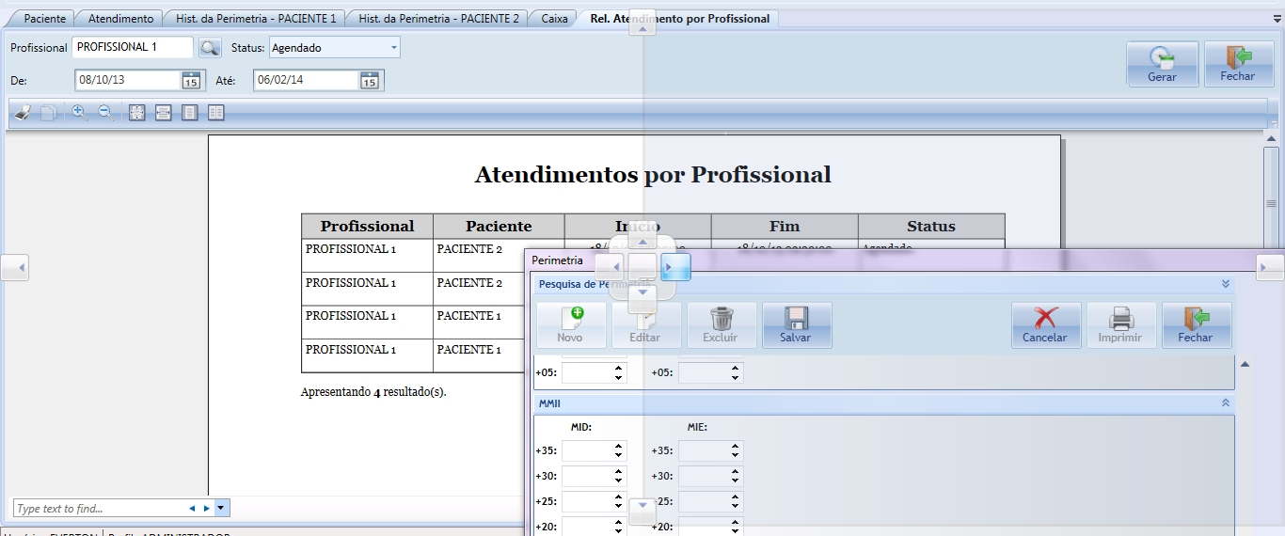
Task: Click Fechar in the report tab
Action: (1238, 65)
